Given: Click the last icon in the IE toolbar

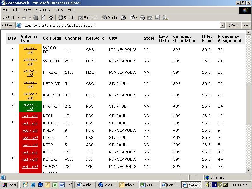Looking at the screenshot, I should pyautogui.click(x=165, y=18).
